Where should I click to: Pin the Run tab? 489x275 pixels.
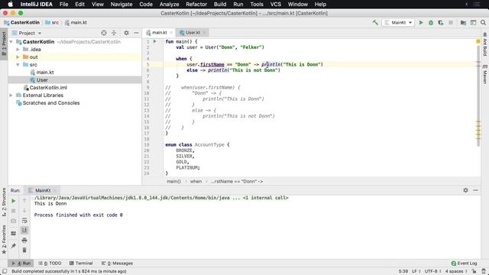point(14,246)
